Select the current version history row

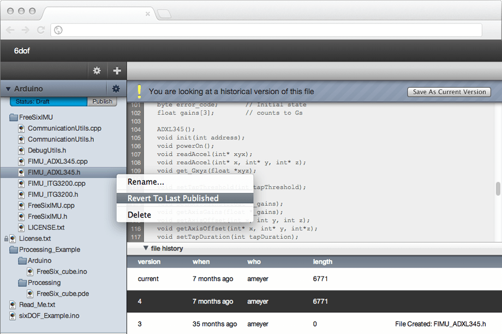tap(314, 279)
